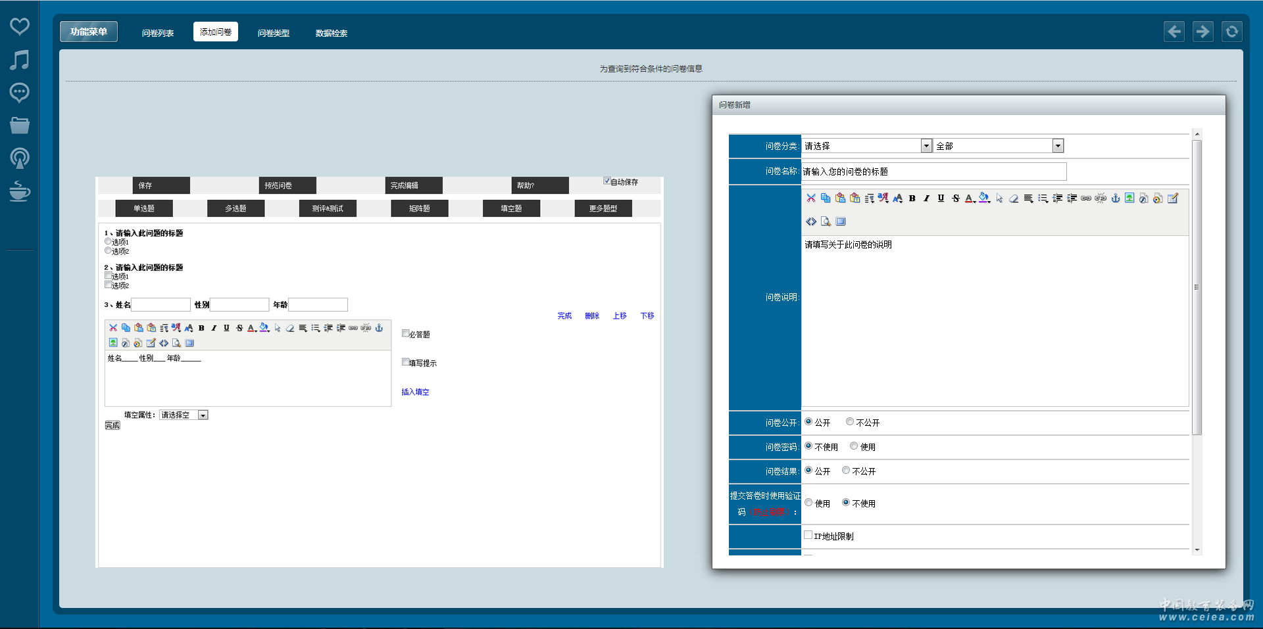Viewport: 1263px width, 629px height.
Task: Click the 保存 button
Action: point(161,185)
